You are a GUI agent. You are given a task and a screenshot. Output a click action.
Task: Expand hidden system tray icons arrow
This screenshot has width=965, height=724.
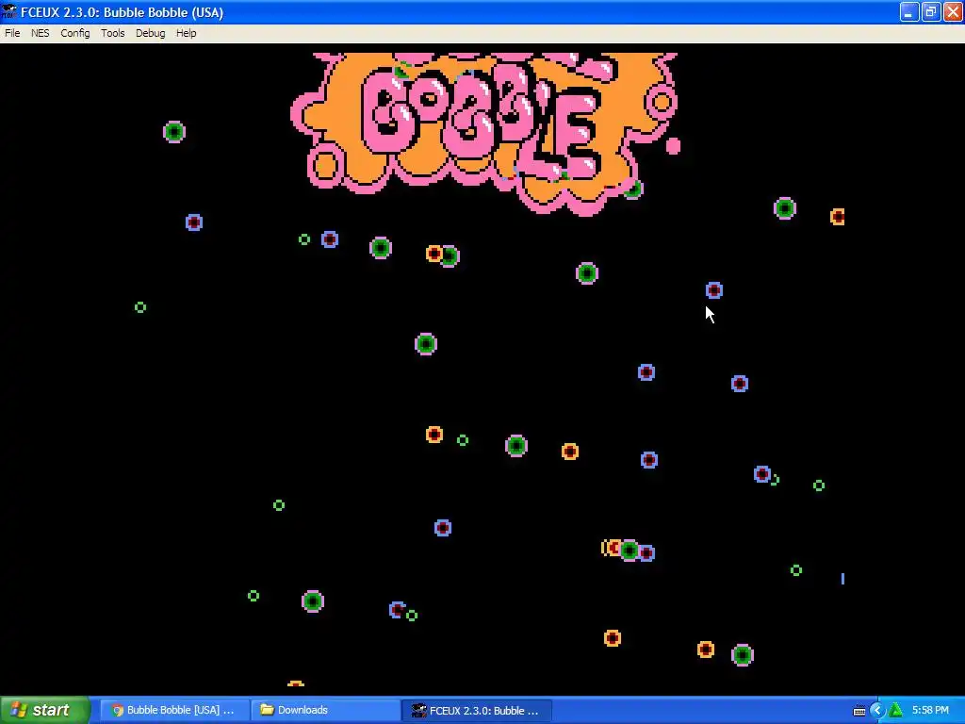tap(877, 711)
